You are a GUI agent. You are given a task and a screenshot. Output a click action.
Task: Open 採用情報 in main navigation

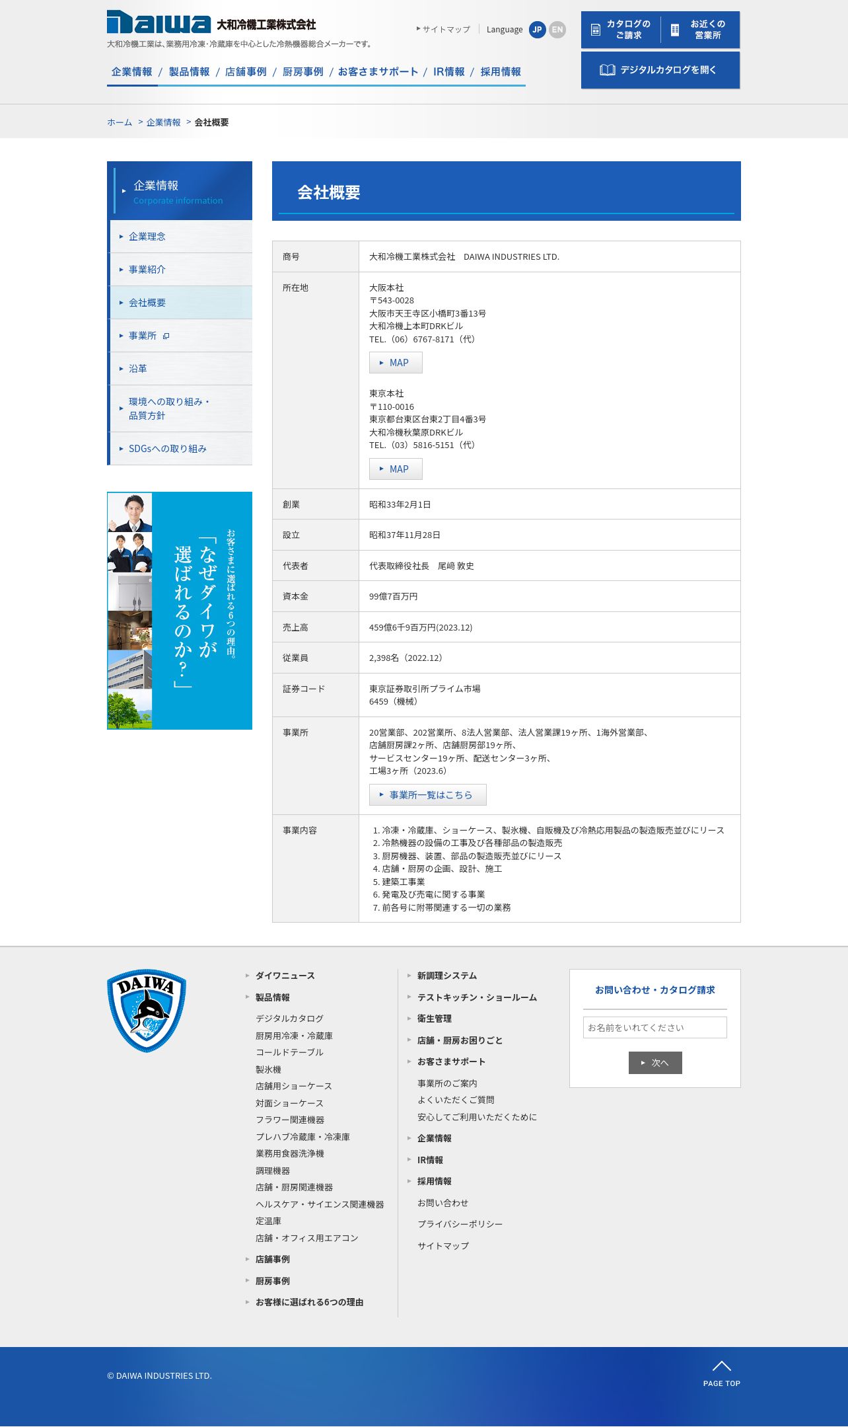501,71
